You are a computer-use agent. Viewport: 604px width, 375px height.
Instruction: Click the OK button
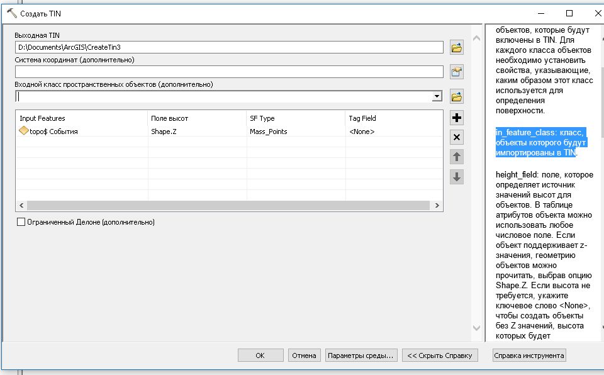coord(260,355)
